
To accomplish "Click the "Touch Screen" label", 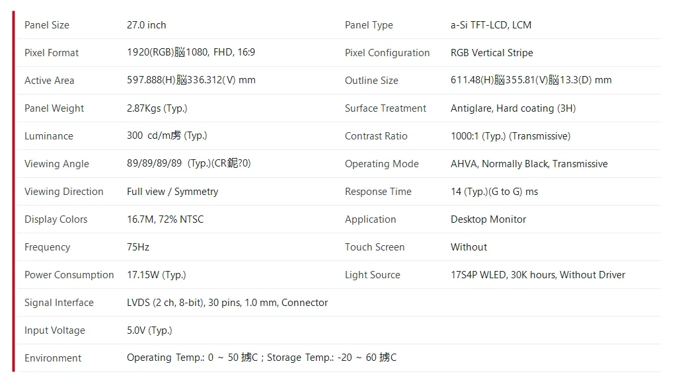I will pos(375,247).
